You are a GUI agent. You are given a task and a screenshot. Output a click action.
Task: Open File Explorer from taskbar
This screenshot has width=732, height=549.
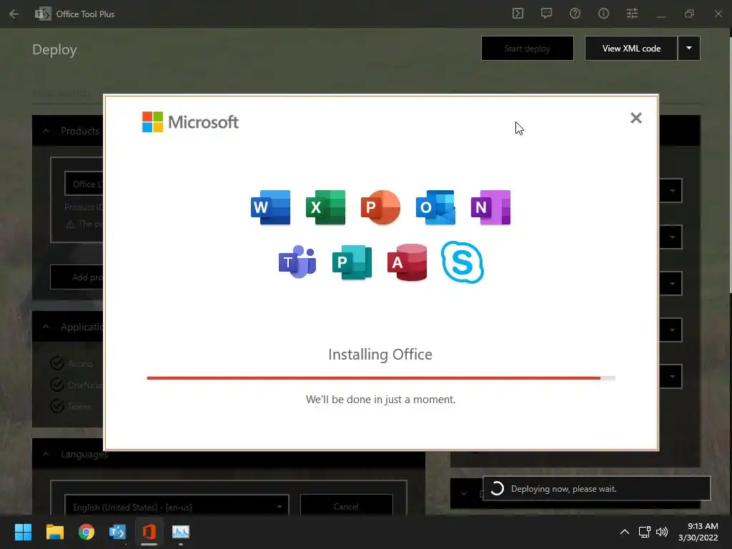click(54, 532)
